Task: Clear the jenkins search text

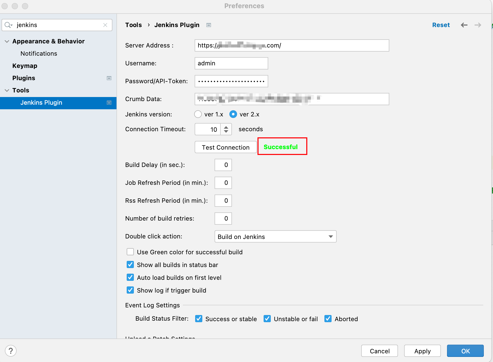Action: coord(105,25)
